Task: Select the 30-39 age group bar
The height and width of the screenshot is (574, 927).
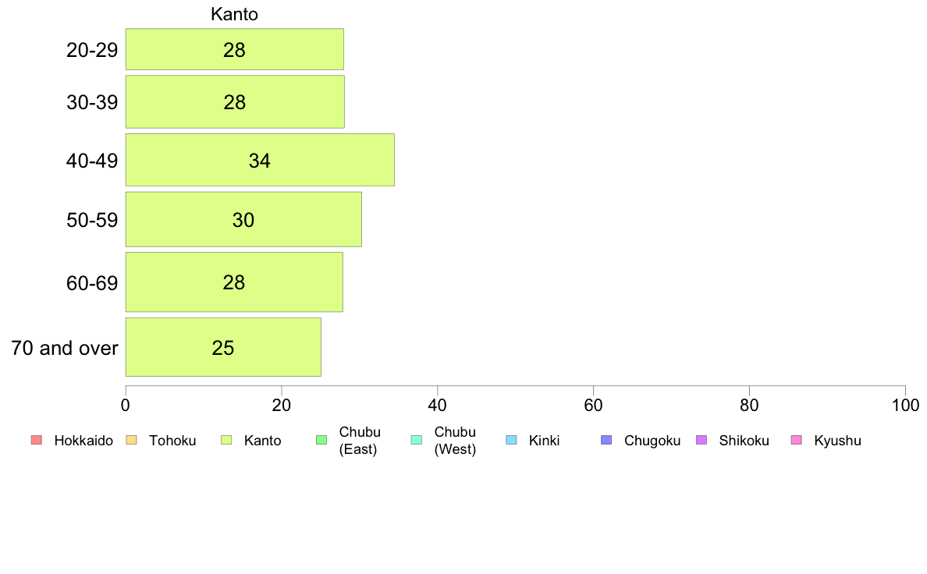Action: [235, 101]
